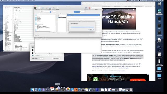Open Transmit truck icon in the Dock
This screenshot has width=167, height=94.
point(58,89)
